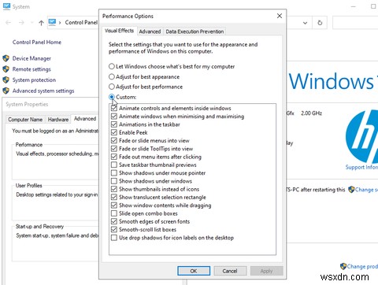The width and height of the screenshot is (378, 285).
Task: Uncheck Show thumbnails instead of icons
Action: [114, 189]
